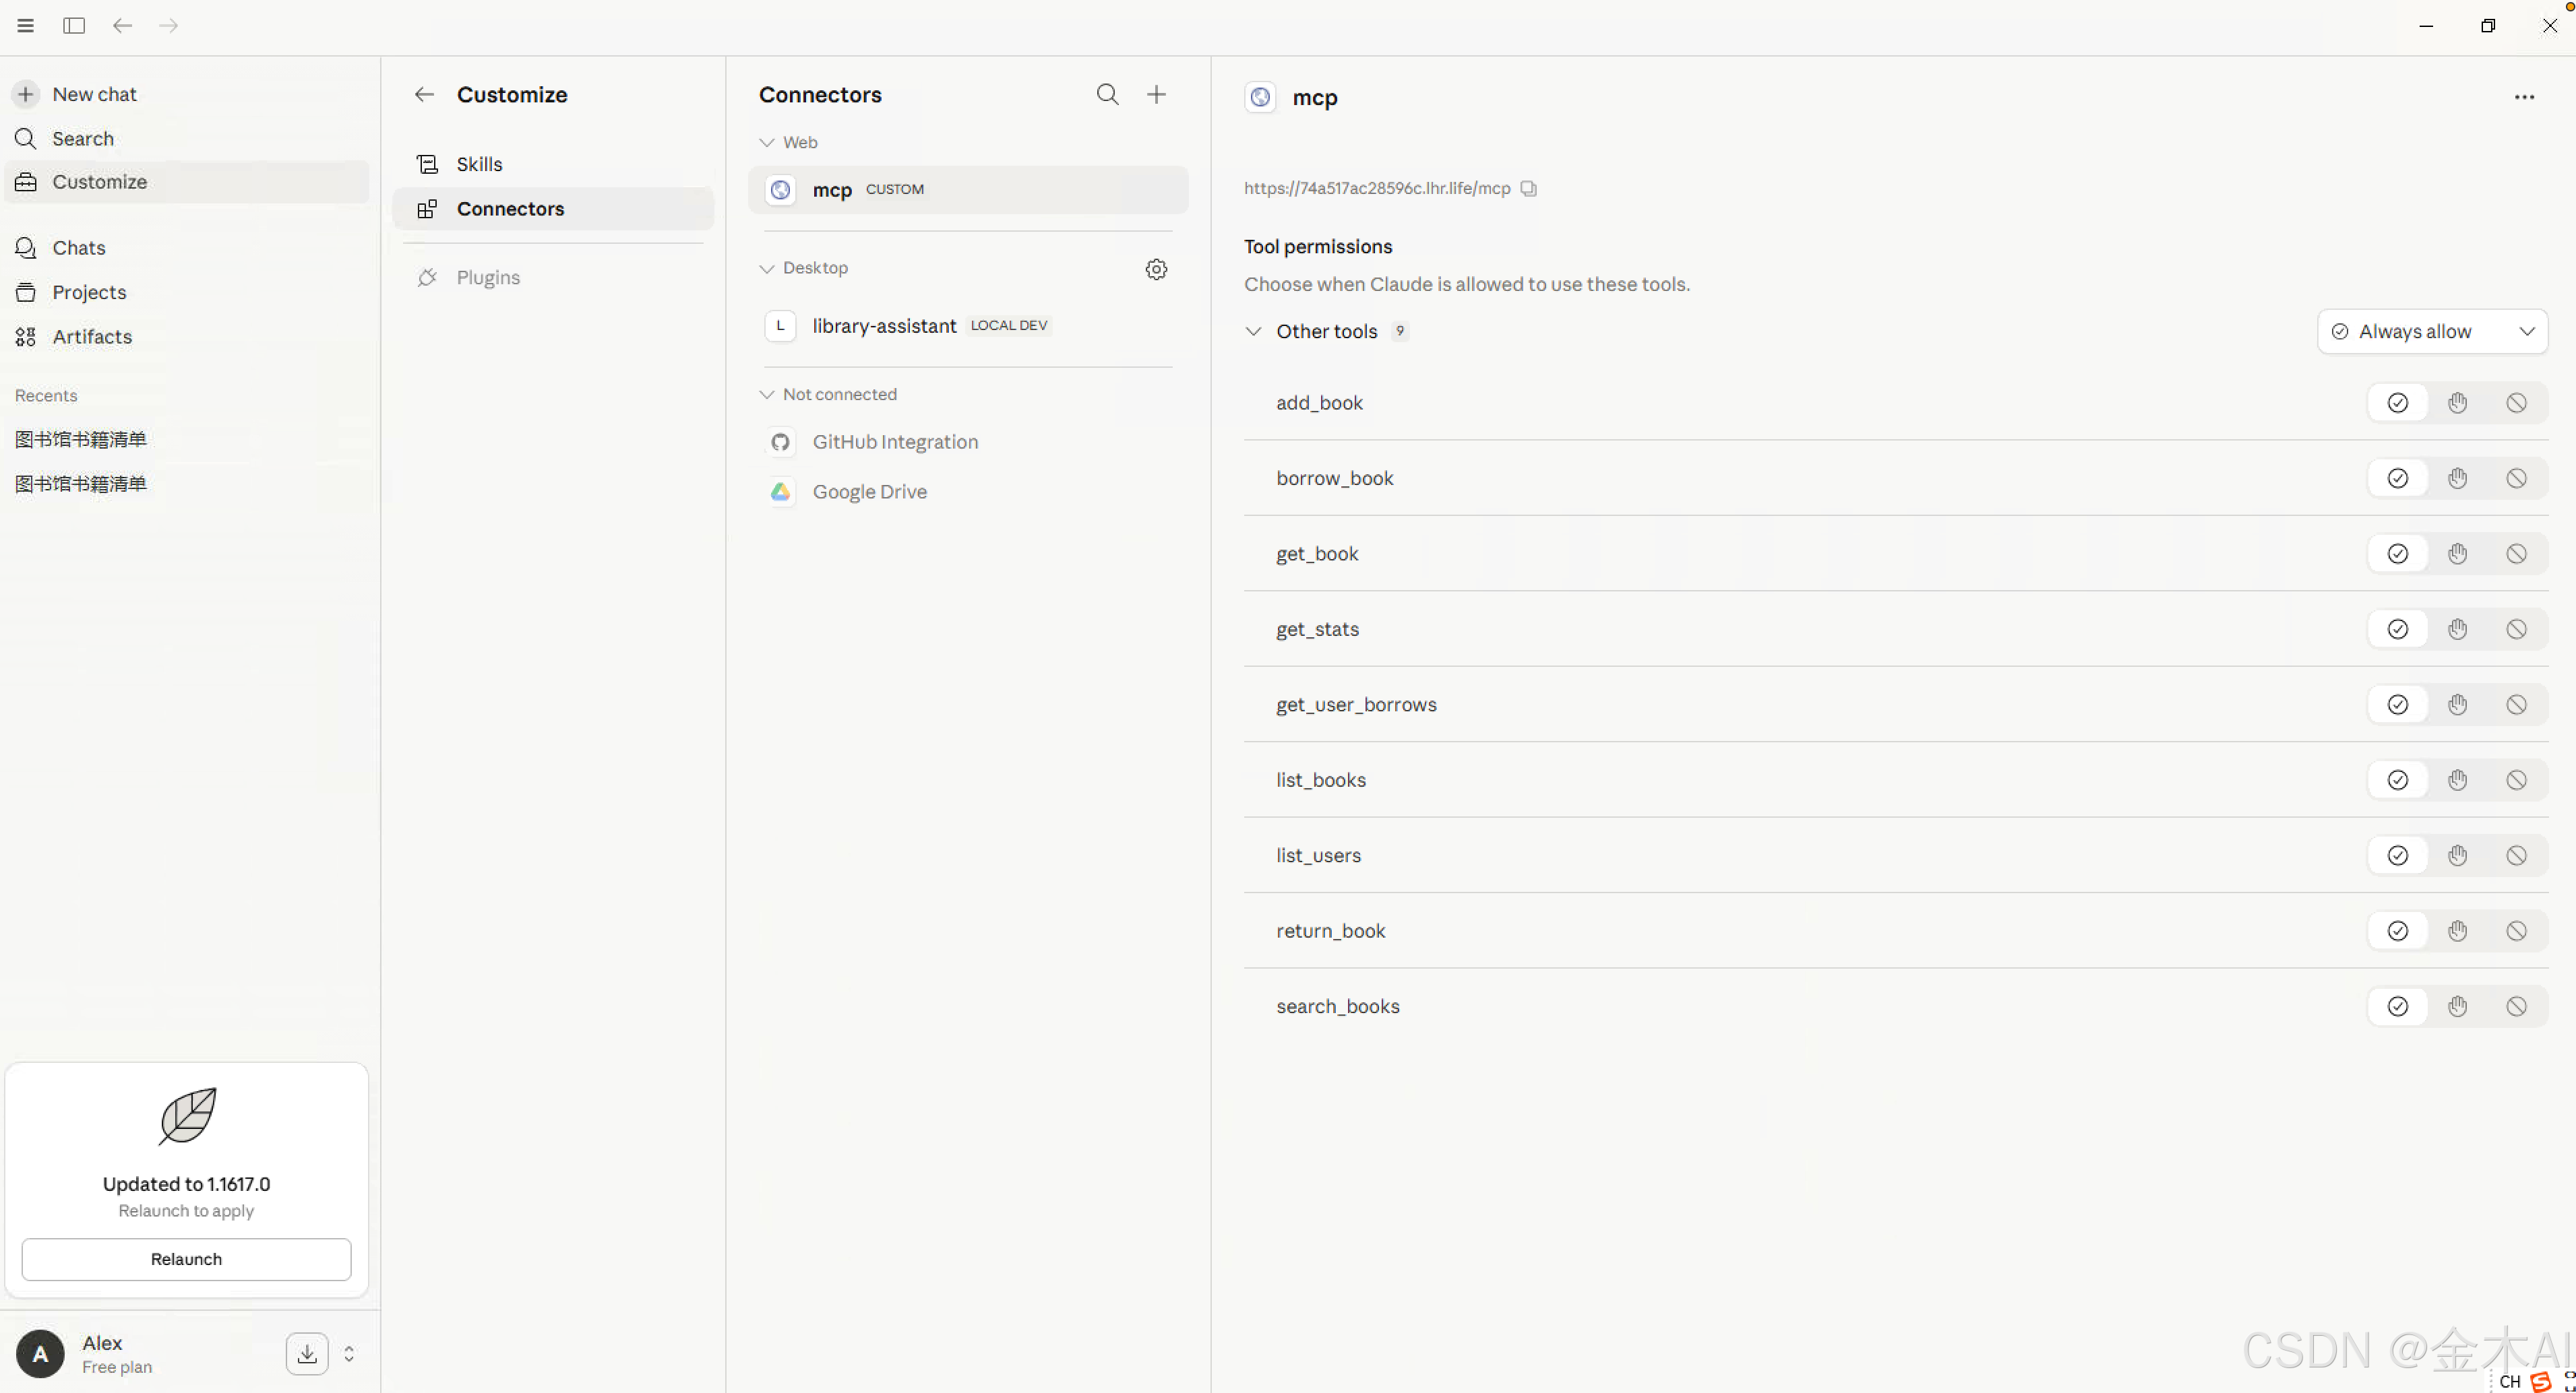This screenshot has height=1393, width=2576.
Task: Block the return_book tool
Action: tap(2516, 930)
